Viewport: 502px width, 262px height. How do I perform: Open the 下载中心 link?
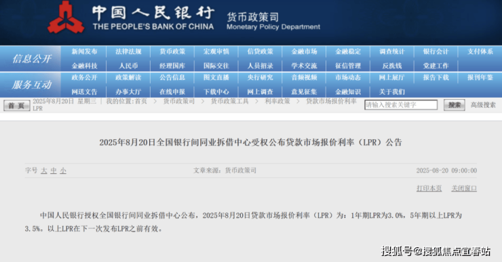(x=216, y=92)
